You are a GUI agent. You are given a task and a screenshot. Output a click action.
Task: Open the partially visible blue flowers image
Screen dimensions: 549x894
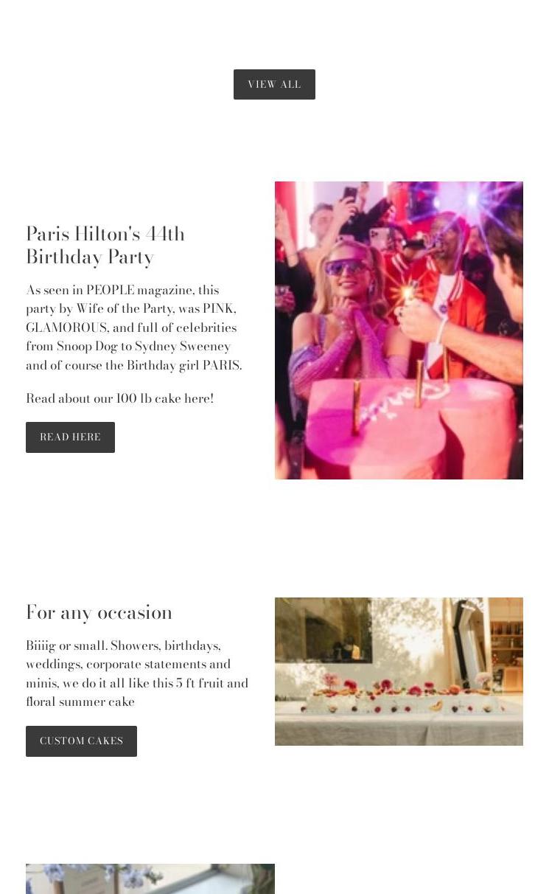pos(150,879)
